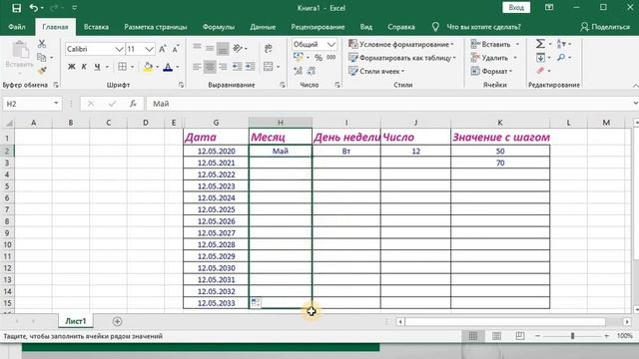Expand the Name Box H2 dropdown arrow
This screenshot has height=359, width=639.
[x=56, y=104]
